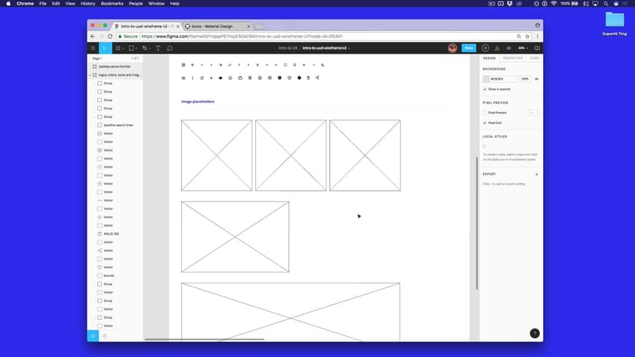Click the background color swatch

486,79
